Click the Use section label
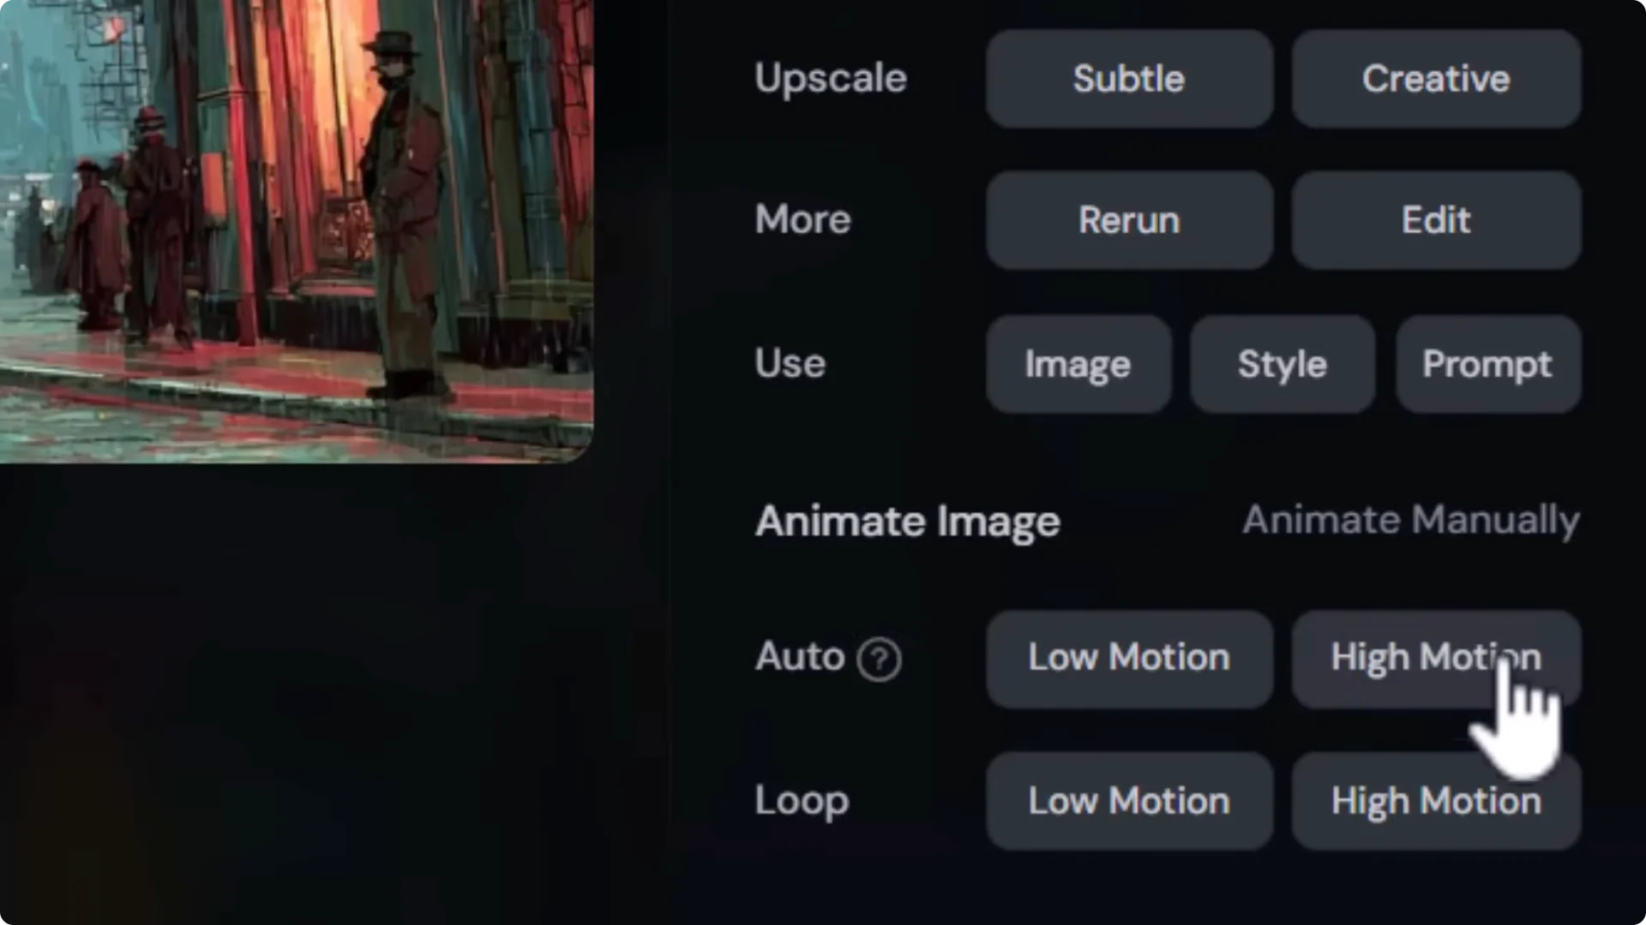Image resolution: width=1646 pixels, height=925 pixels. (790, 363)
